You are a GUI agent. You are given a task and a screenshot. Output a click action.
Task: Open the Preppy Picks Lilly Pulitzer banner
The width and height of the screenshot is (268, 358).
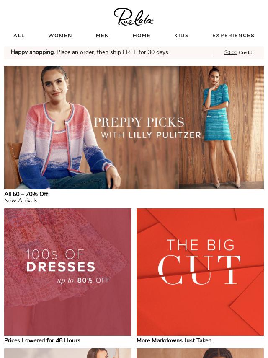(x=134, y=127)
